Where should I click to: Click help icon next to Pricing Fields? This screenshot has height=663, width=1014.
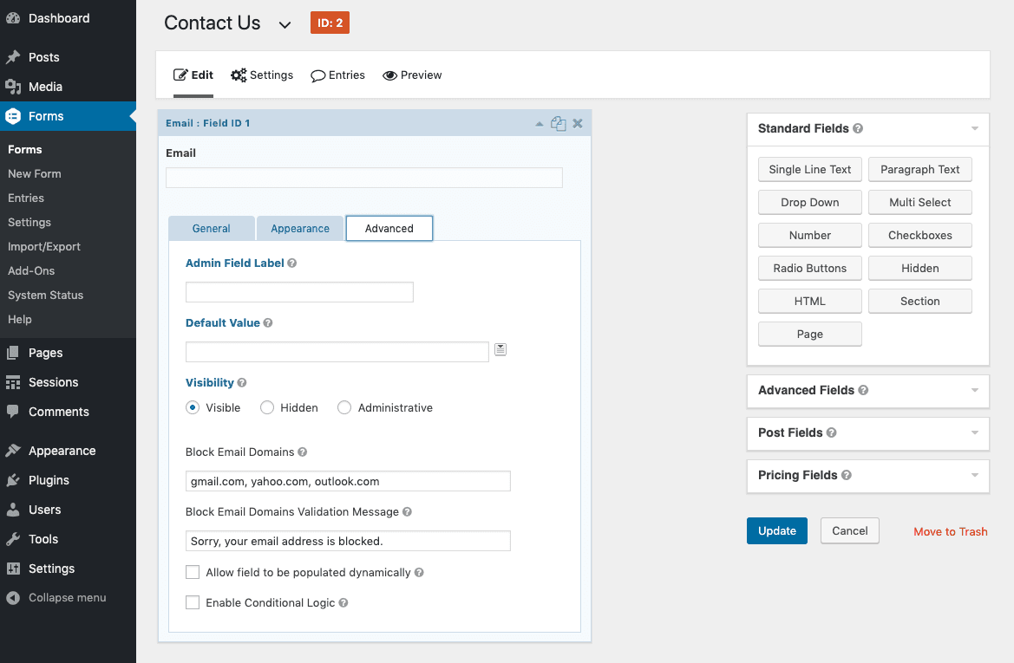point(847,475)
